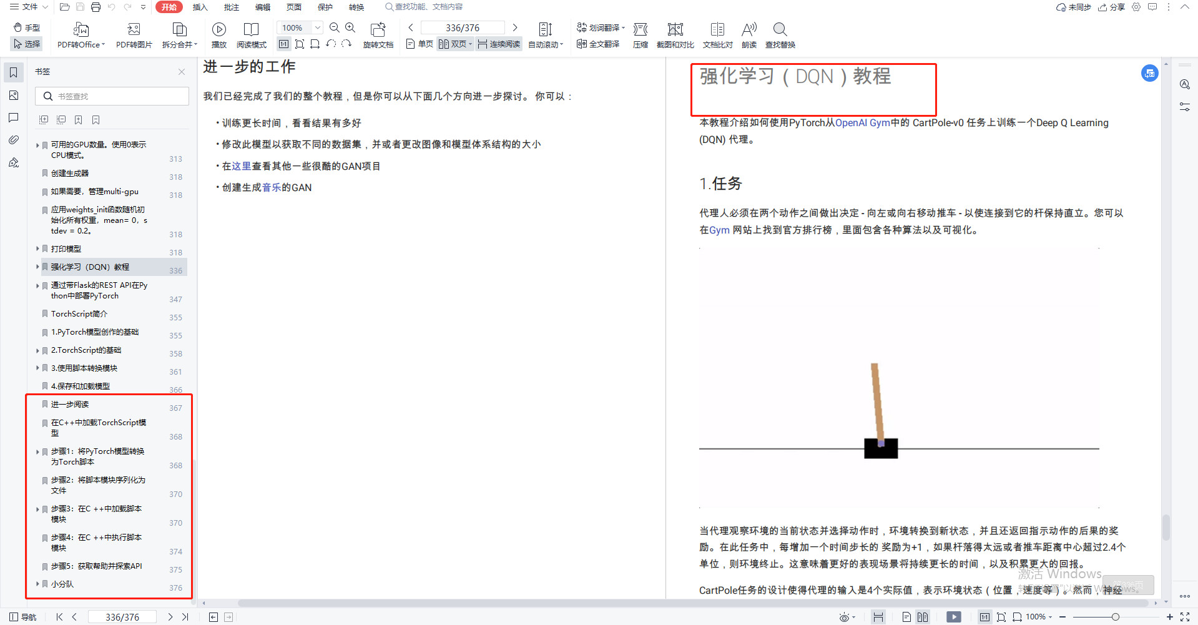Click the 未同步 sync status button

coord(1074,7)
